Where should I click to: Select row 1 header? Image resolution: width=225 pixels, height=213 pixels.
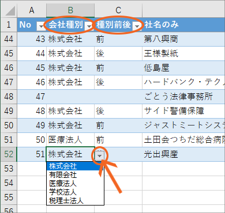[x=9, y=25]
